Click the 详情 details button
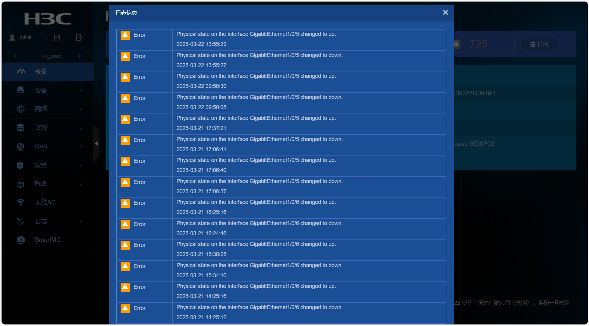Image resolution: width=589 pixels, height=326 pixels. point(539,44)
